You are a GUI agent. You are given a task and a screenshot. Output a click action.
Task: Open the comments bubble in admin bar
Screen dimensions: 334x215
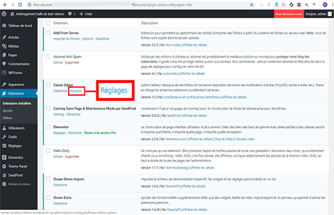[70, 14]
